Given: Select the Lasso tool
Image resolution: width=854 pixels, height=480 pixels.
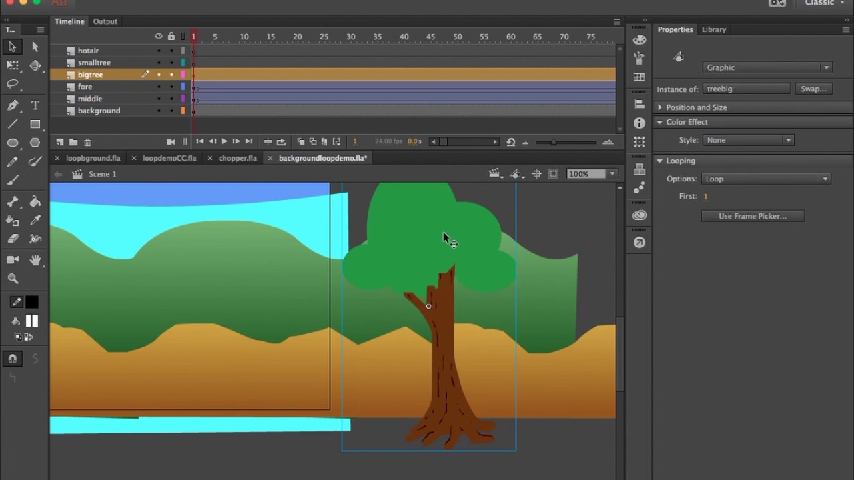Looking at the screenshot, I should [x=13, y=84].
